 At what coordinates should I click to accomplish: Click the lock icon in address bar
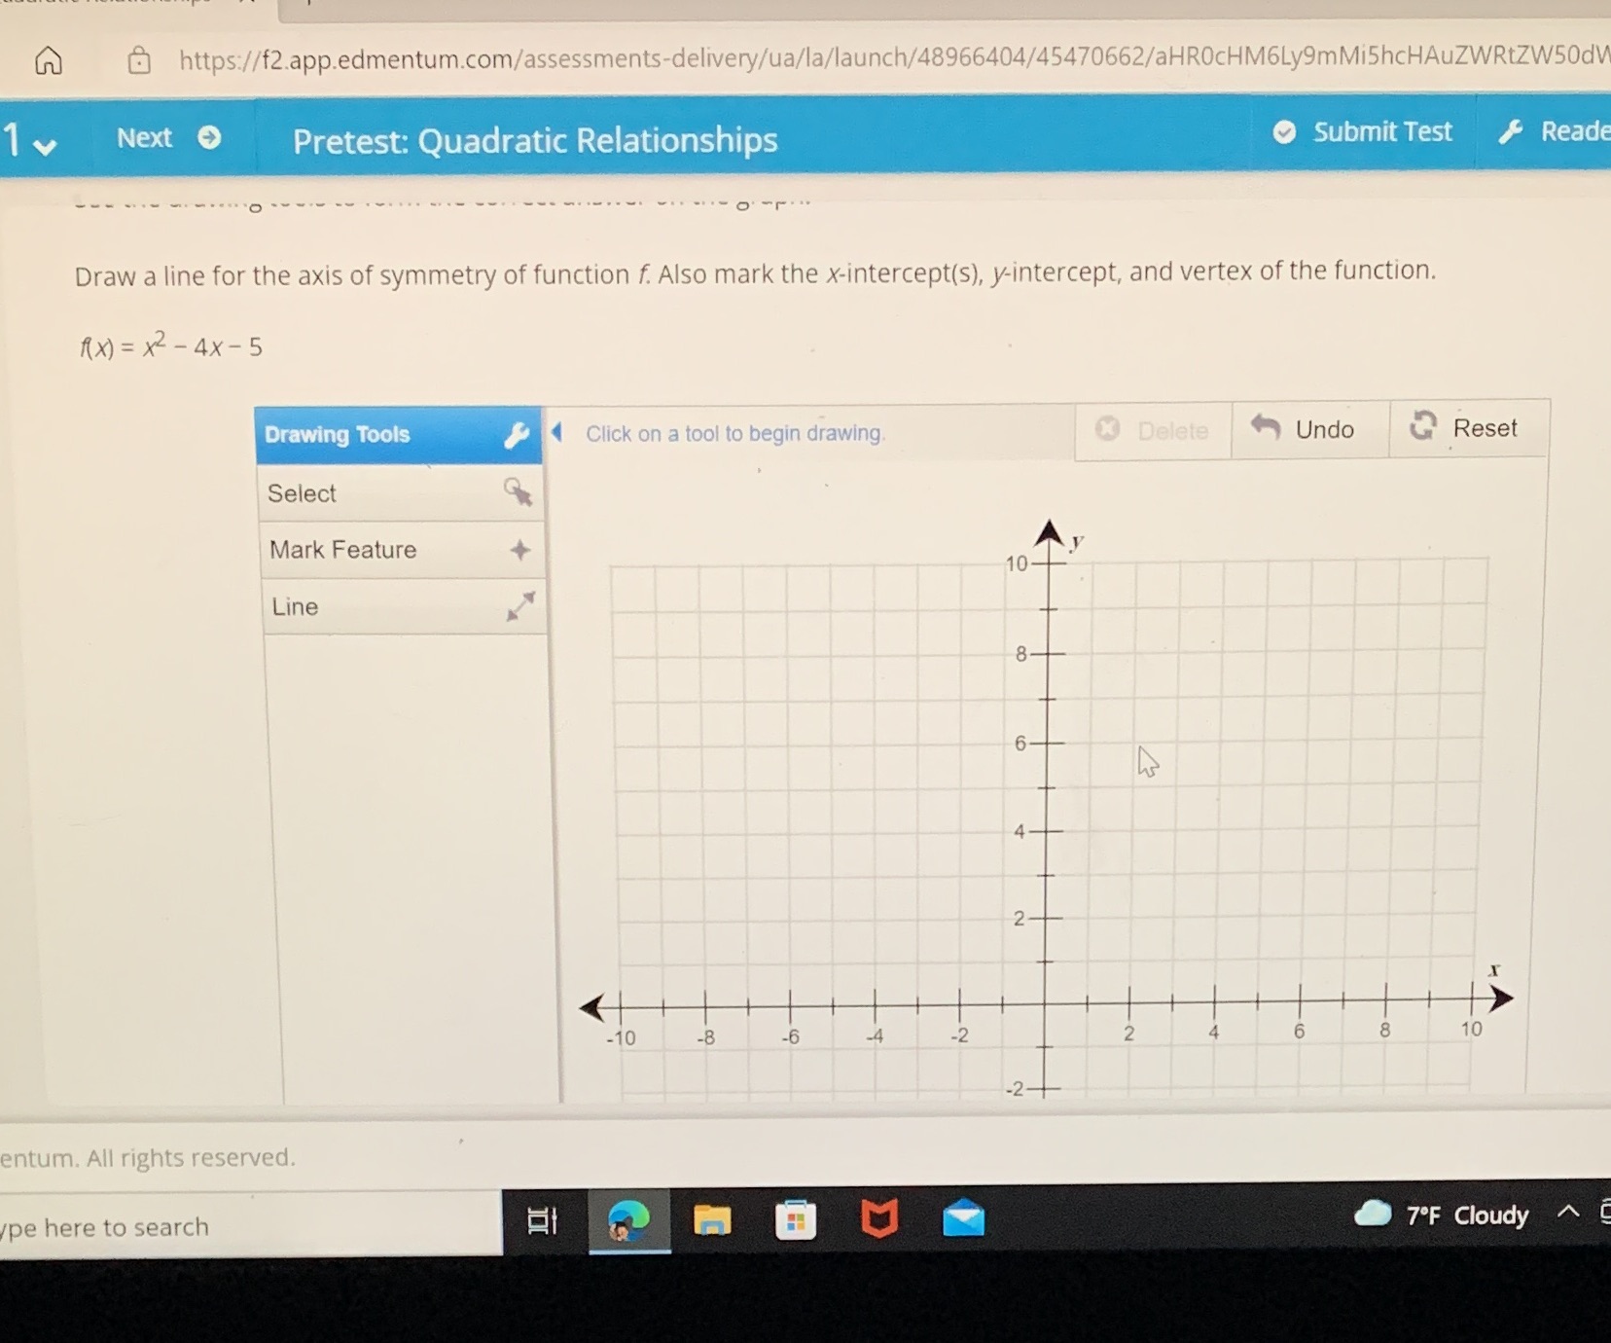click(x=140, y=60)
